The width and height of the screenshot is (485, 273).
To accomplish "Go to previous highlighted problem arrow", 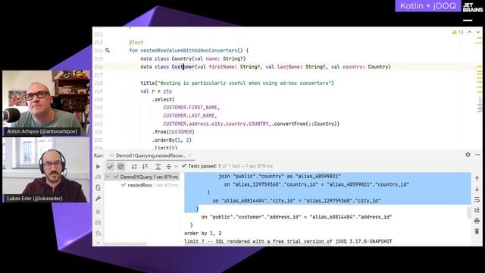I will pyautogui.click(x=470, y=32).
